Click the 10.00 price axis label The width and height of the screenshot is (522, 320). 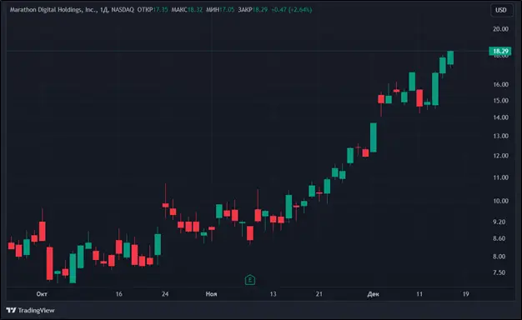pyautogui.click(x=500, y=201)
